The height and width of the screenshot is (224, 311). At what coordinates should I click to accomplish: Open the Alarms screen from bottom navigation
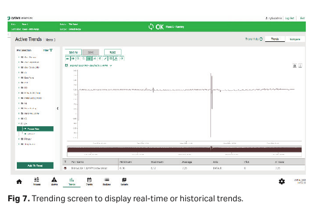pos(54,182)
